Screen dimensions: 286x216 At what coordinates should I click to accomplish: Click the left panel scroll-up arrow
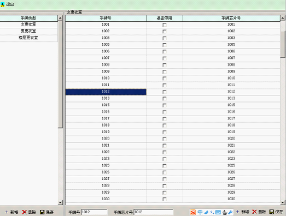pos(60,18)
